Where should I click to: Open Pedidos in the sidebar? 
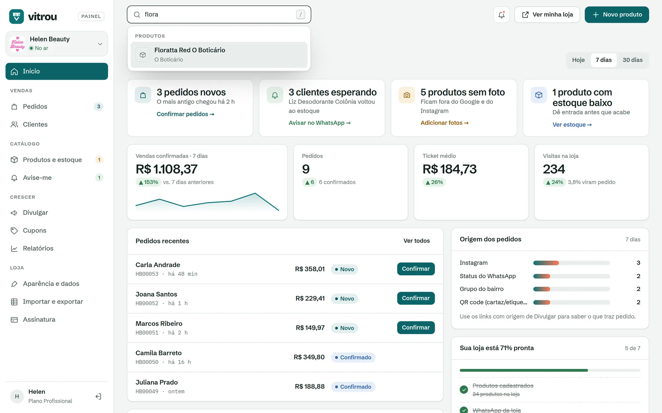click(57, 106)
